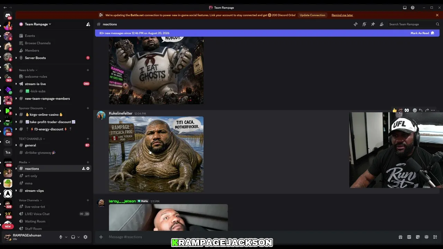
Task: Reply to Kukelinefelter's message
Action: tap(421, 110)
